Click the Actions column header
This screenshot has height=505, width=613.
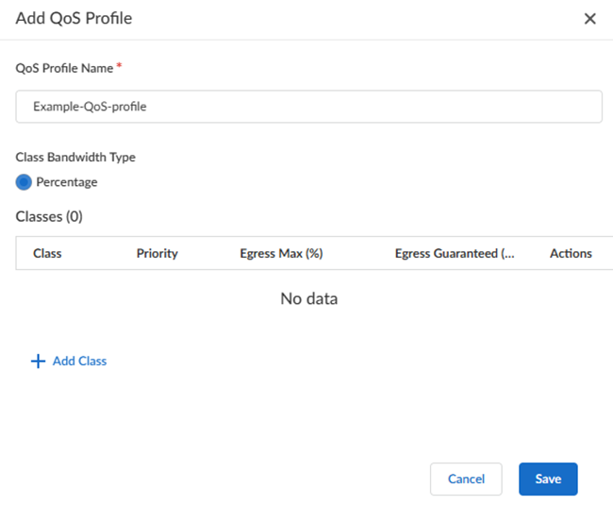click(571, 253)
